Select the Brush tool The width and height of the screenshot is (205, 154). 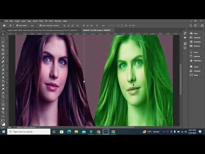[3, 65]
